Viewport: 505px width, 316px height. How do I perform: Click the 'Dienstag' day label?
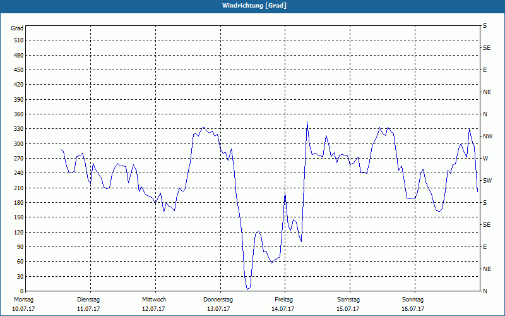click(x=88, y=300)
